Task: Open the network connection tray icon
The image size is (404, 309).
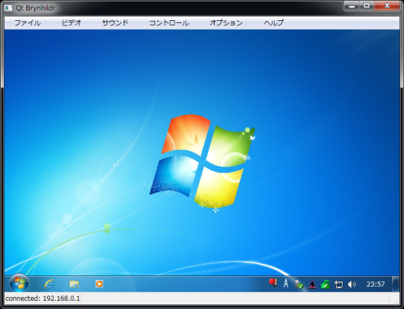Action: (339, 284)
